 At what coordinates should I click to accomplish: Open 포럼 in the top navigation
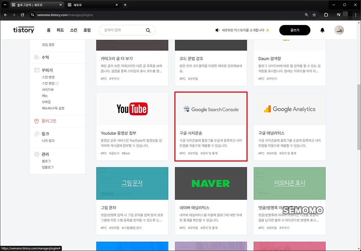click(x=87, y=30)
